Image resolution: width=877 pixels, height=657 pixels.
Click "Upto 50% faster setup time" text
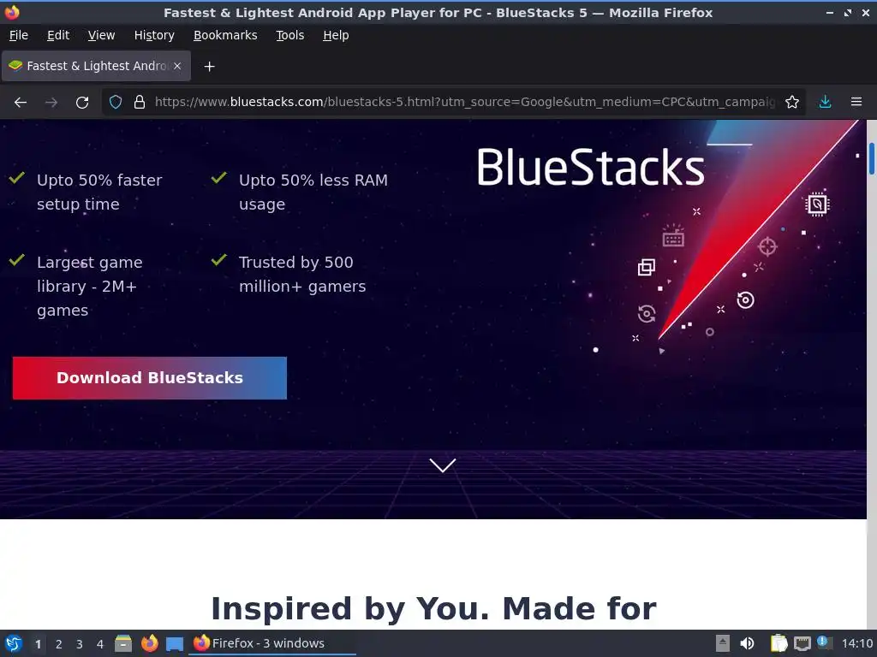click(99, 192)
